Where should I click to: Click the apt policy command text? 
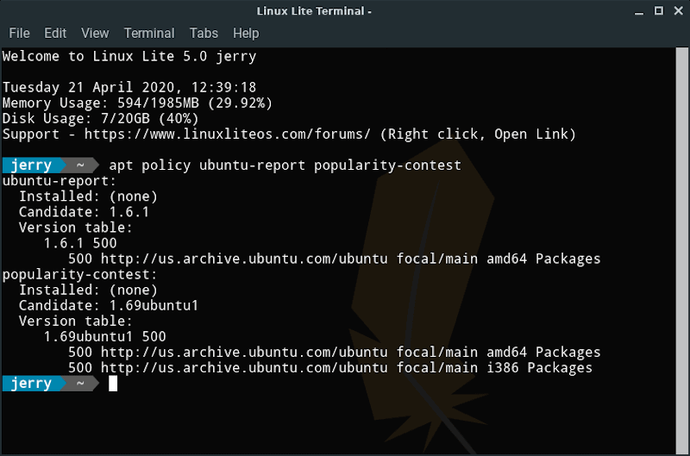285,166
